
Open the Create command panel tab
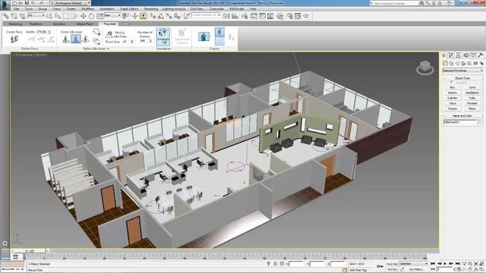pos(443,55)
